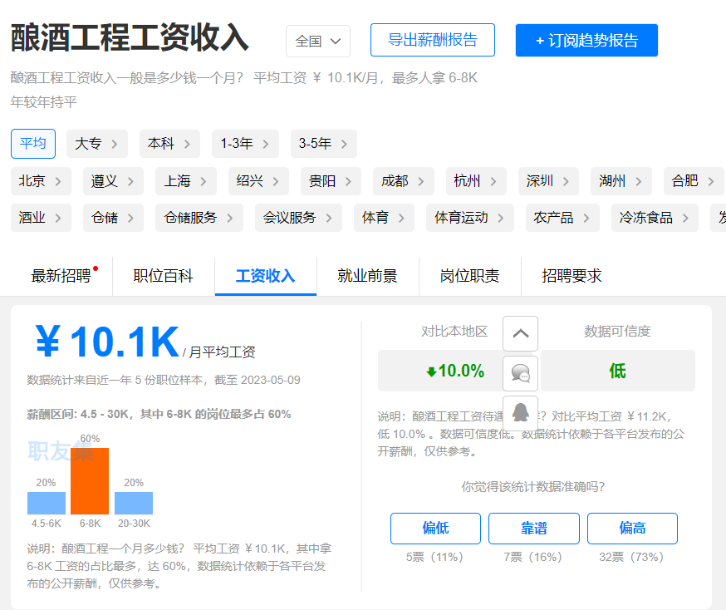Open 绍兴 city salary link
Image resolution: width=726 pixels, height=610 pixels.
click(x=258, y=181)
